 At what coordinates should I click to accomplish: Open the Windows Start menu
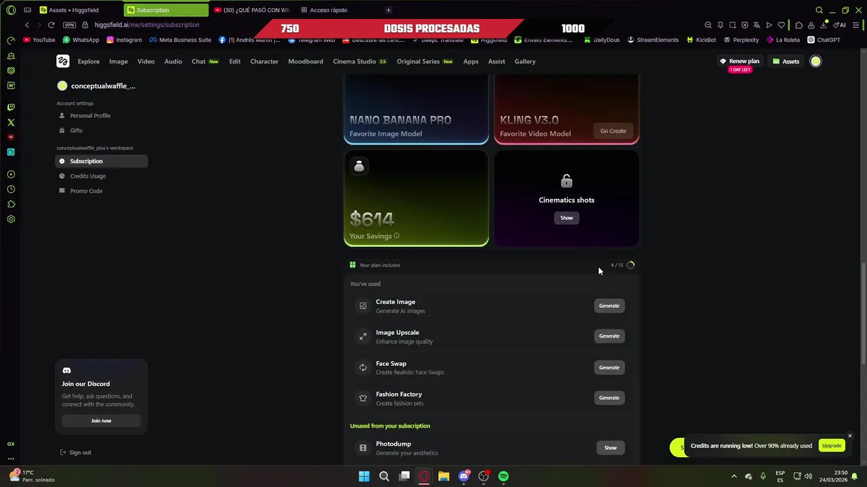pyautogui.click(x=364, y=476)
